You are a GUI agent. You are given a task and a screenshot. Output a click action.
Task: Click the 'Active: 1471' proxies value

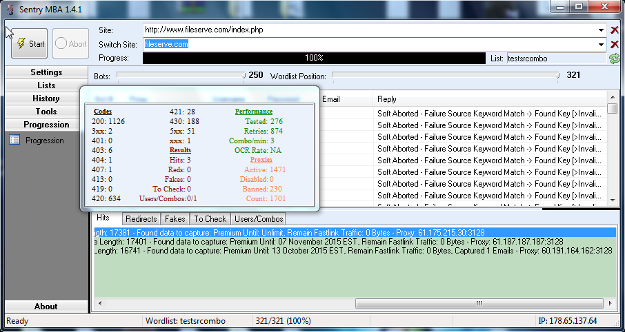265,169
